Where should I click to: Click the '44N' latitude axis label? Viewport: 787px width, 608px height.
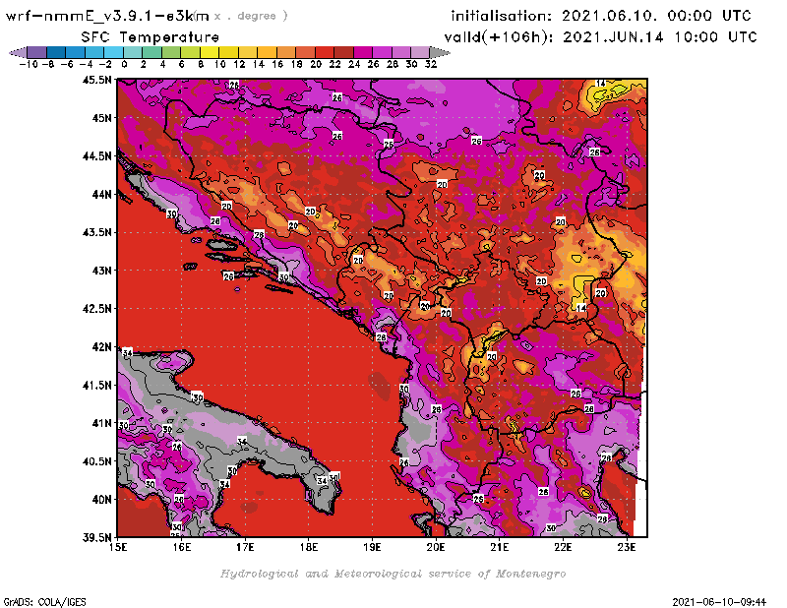[101, 194]
